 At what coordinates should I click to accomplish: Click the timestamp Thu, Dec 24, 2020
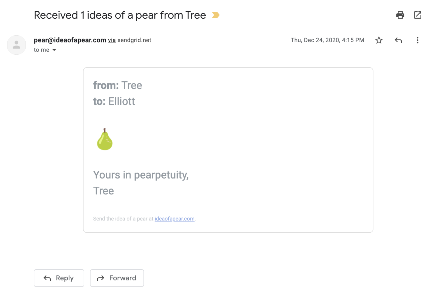point(327,40)
